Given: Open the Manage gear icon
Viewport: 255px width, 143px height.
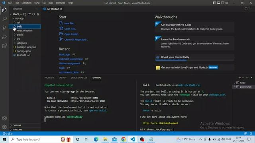Looking at the screenshot, I should click(x=4, y=127).
